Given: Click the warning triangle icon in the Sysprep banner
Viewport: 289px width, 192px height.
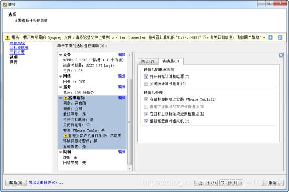Looking at the screenshot, I should click(x=7, y=37).
